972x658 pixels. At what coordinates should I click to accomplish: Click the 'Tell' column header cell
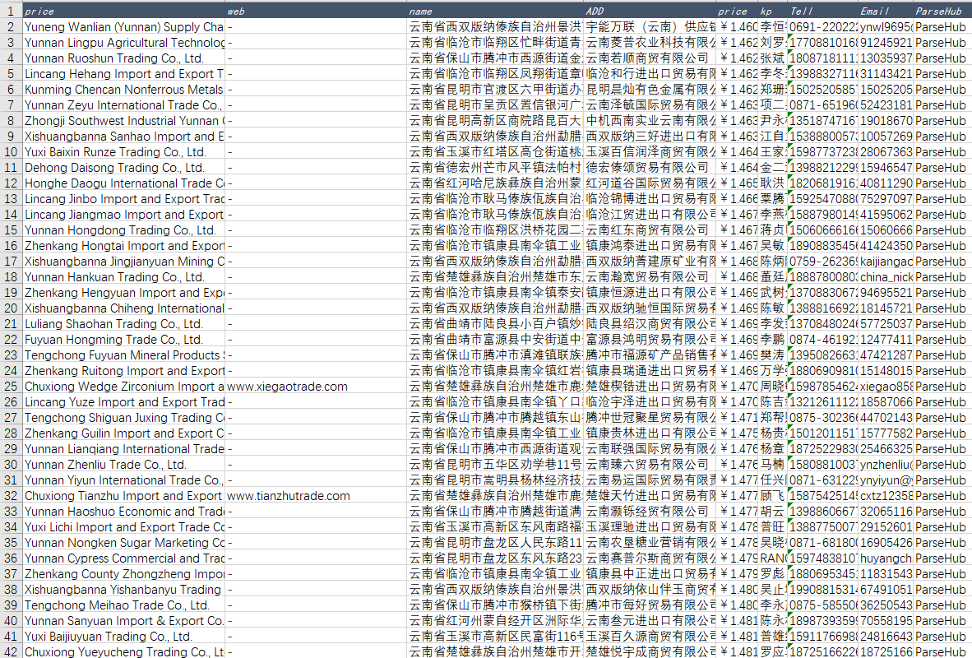822,12
